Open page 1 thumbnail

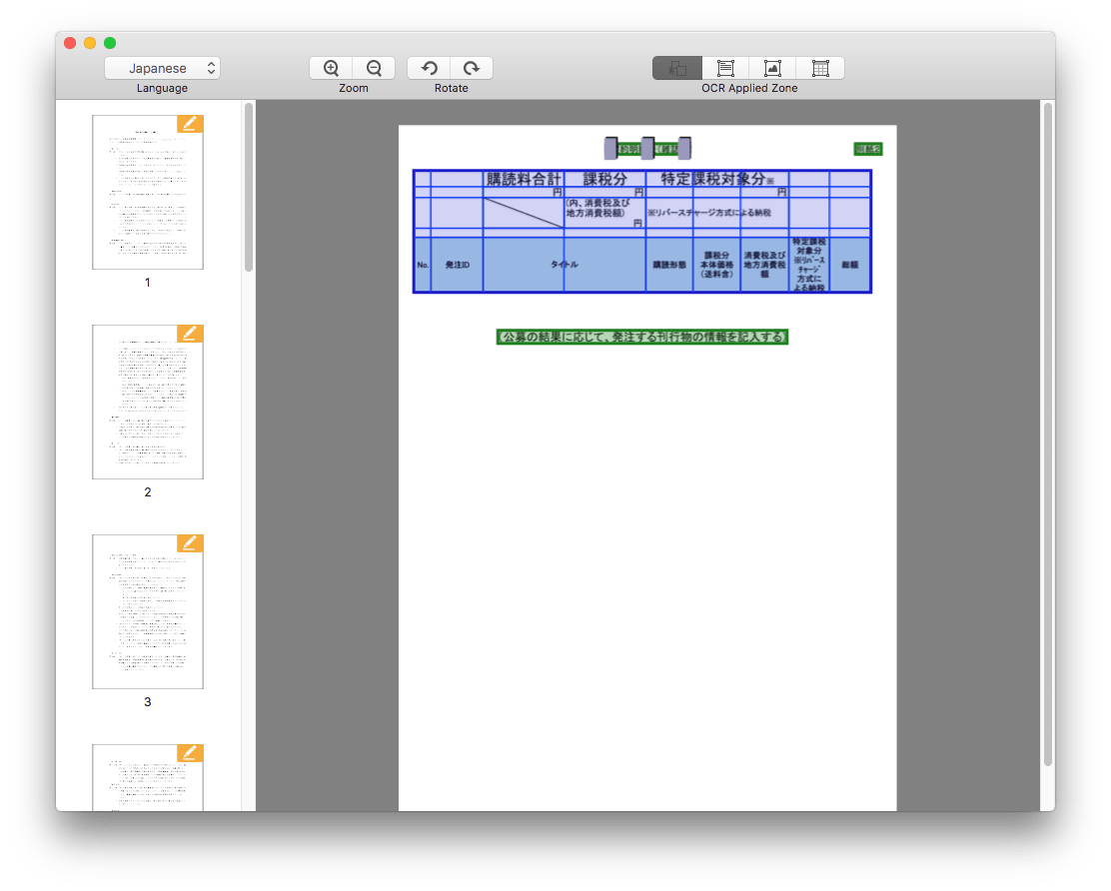[148, 192]
